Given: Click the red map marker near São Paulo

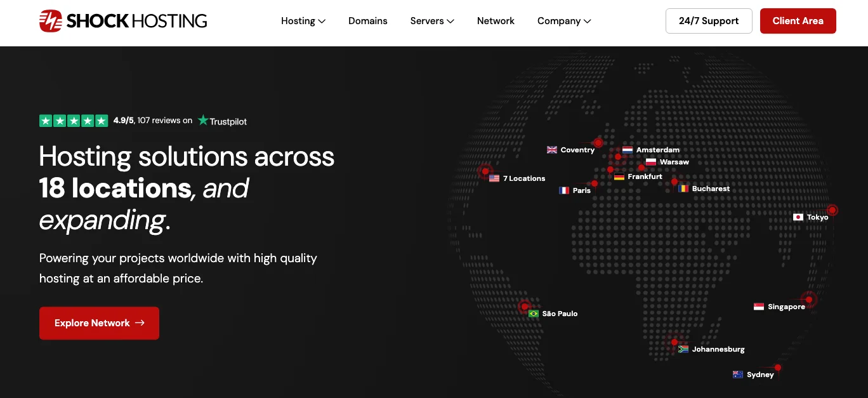Looking at the screenshot, I should (524, 307).
